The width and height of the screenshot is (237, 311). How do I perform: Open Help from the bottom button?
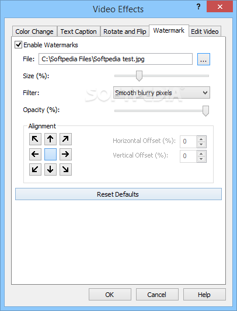[204, 295]
